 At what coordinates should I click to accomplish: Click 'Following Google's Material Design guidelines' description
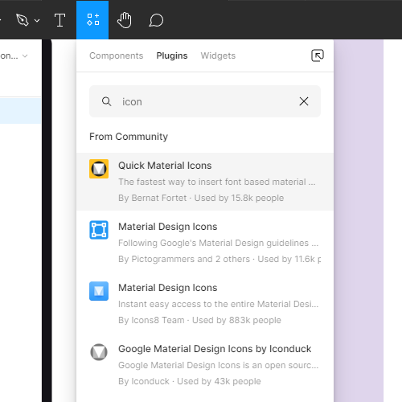pos(218,243)
